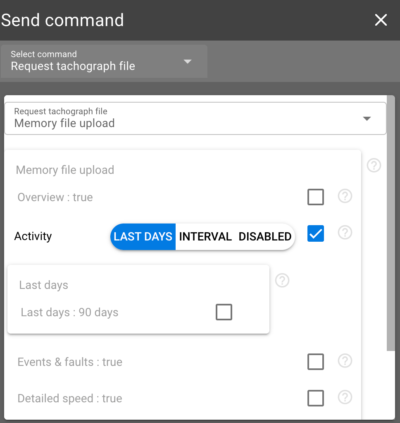Click the vertical scrollbar on the right

click(x=390, y=224)
